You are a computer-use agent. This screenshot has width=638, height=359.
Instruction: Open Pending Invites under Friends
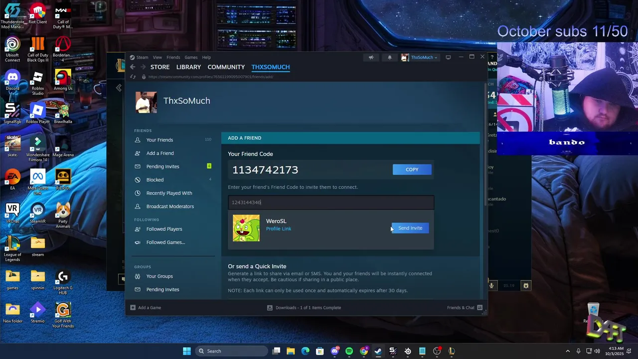coord(162,167)
